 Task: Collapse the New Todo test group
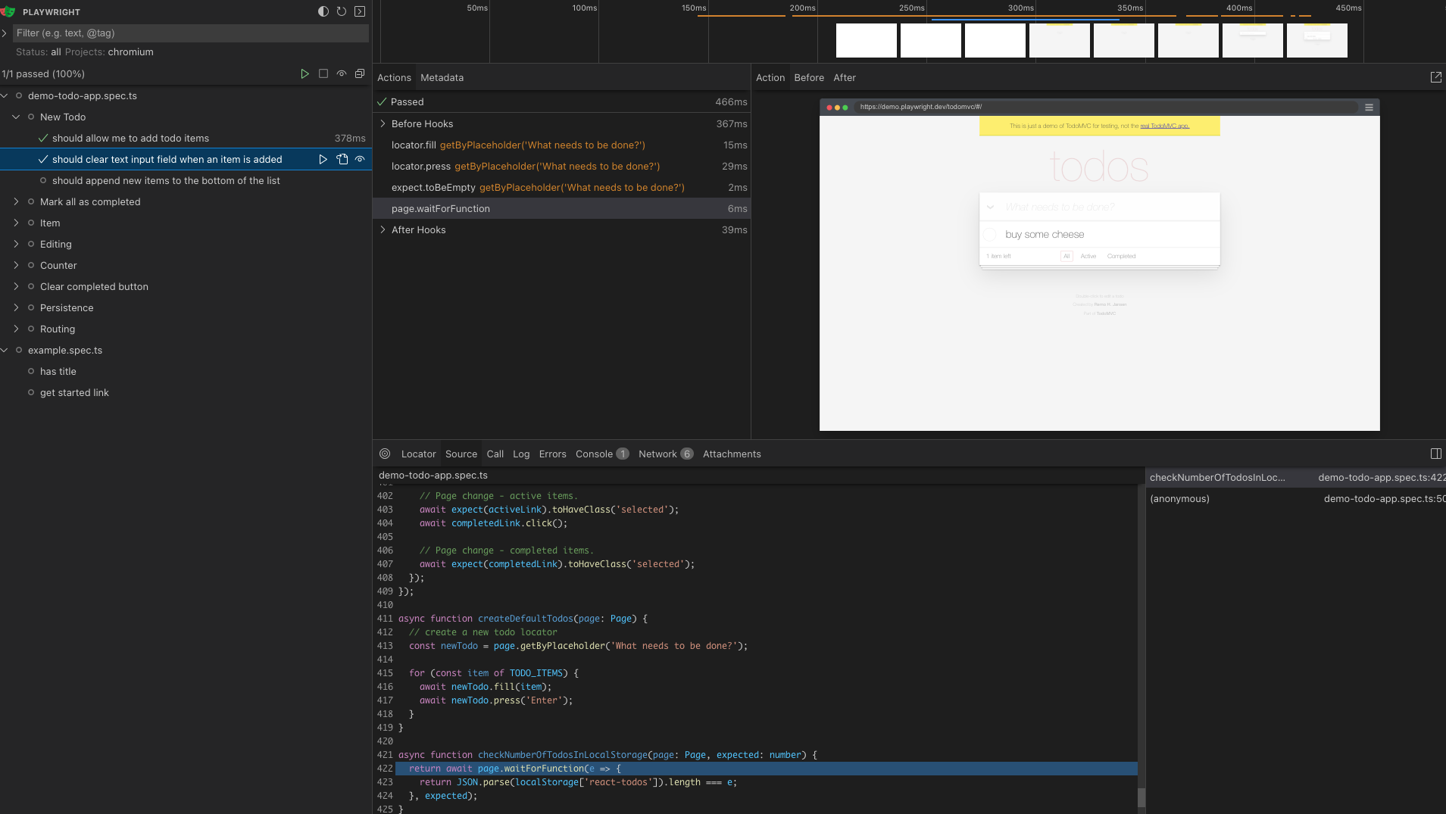coord(16,117)
